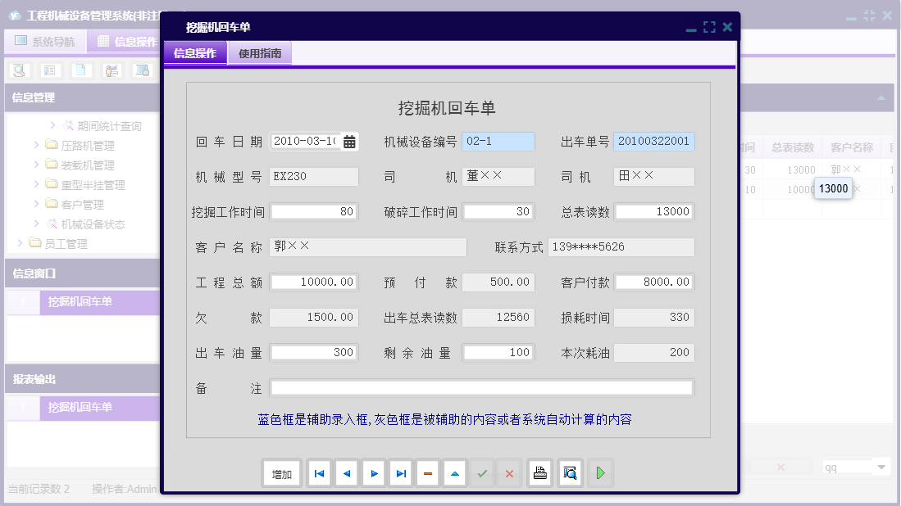The image size is (901, 506).
Task: Open the qq combo box
Action: (855, 465)
